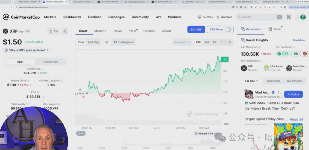
Task: Set chart range to 1M
Action: 207,42
